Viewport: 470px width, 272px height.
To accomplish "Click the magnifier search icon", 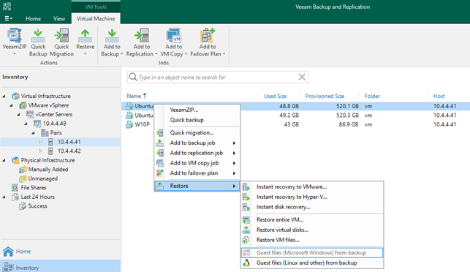I will pyautogui.click(x=133, y=77).
